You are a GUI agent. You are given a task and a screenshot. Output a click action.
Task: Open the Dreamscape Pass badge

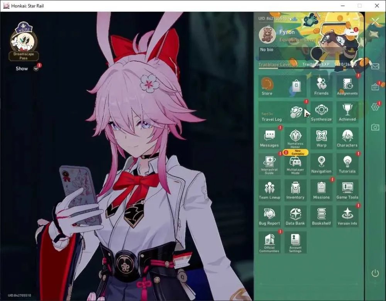pos(24,41)
